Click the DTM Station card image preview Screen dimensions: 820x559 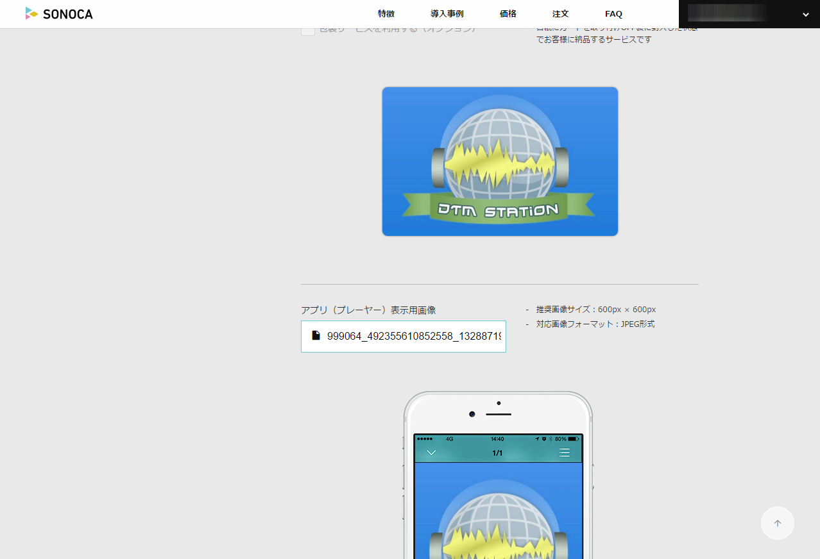pos(500,162)
